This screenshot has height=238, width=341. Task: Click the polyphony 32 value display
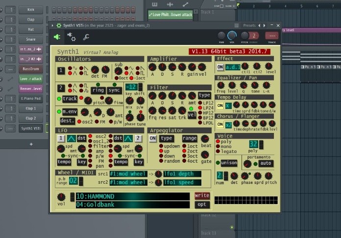pos(254,144)
